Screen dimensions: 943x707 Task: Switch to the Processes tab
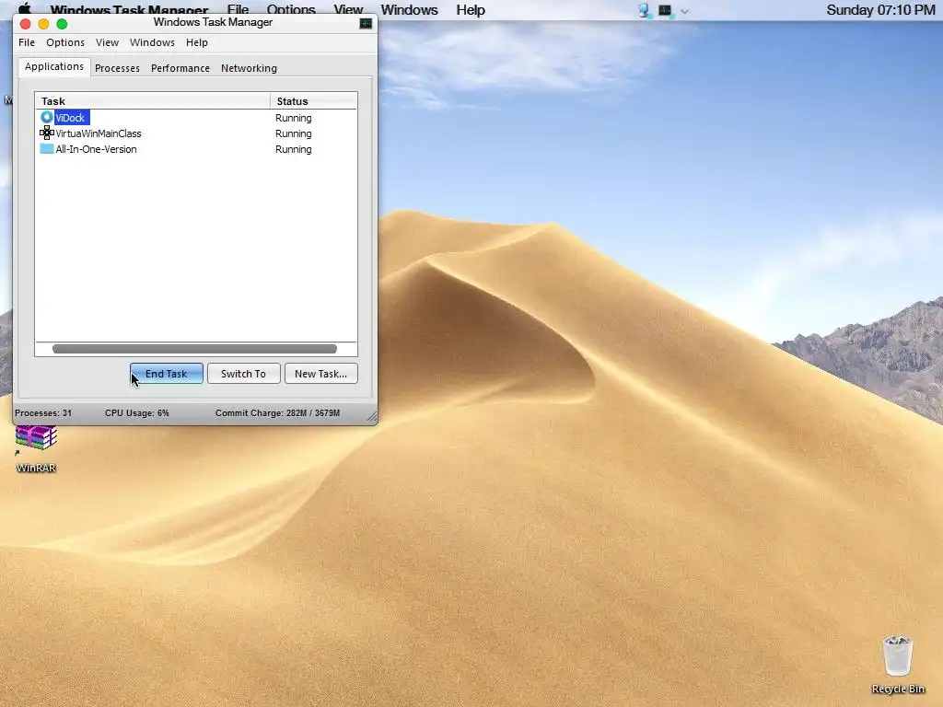point(117,68)
